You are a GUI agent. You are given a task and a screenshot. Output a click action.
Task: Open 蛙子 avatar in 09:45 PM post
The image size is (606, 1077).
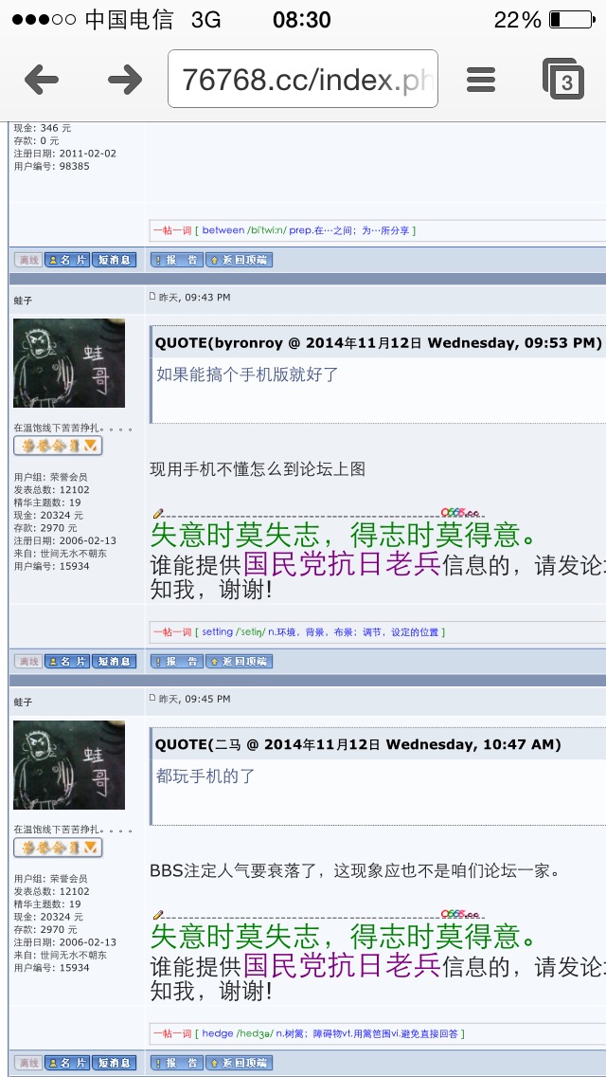coord(69,764)
